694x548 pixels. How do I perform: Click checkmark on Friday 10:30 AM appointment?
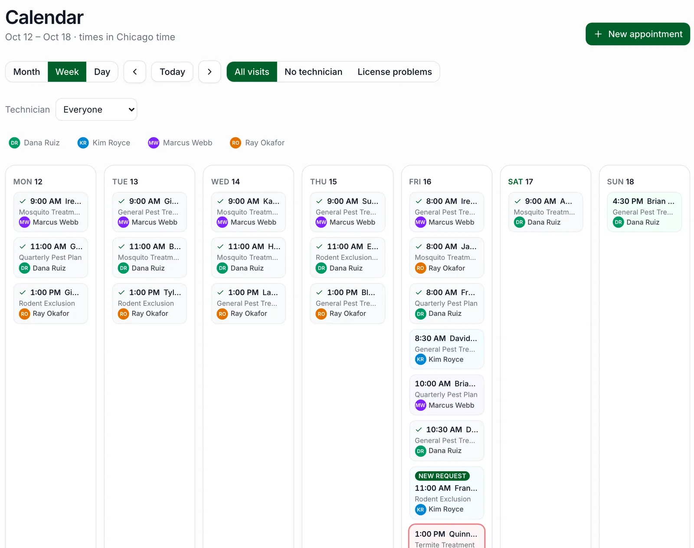pos(419,430)
